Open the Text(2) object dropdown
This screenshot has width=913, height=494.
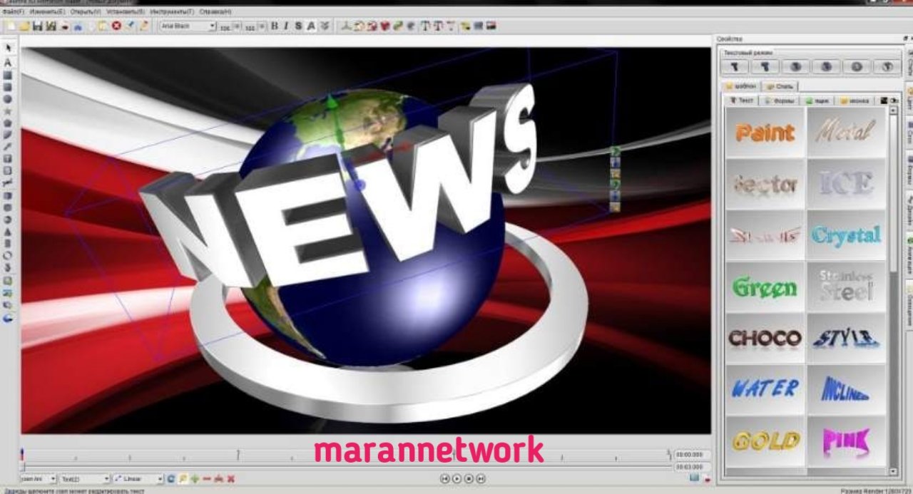coord(85,479)
